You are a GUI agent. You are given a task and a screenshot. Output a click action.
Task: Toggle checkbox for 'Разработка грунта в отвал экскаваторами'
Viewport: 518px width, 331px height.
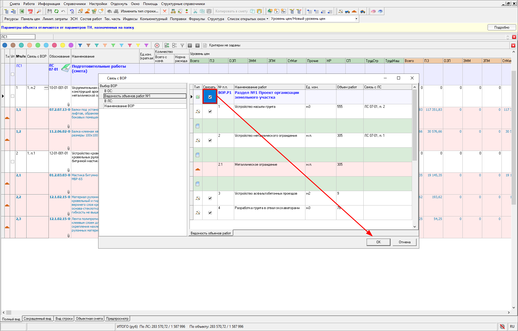[210, 213]
